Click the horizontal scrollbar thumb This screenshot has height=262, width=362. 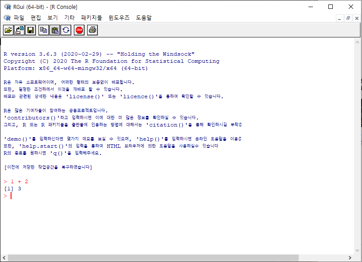pyautogui.click(x=154, y=258)
